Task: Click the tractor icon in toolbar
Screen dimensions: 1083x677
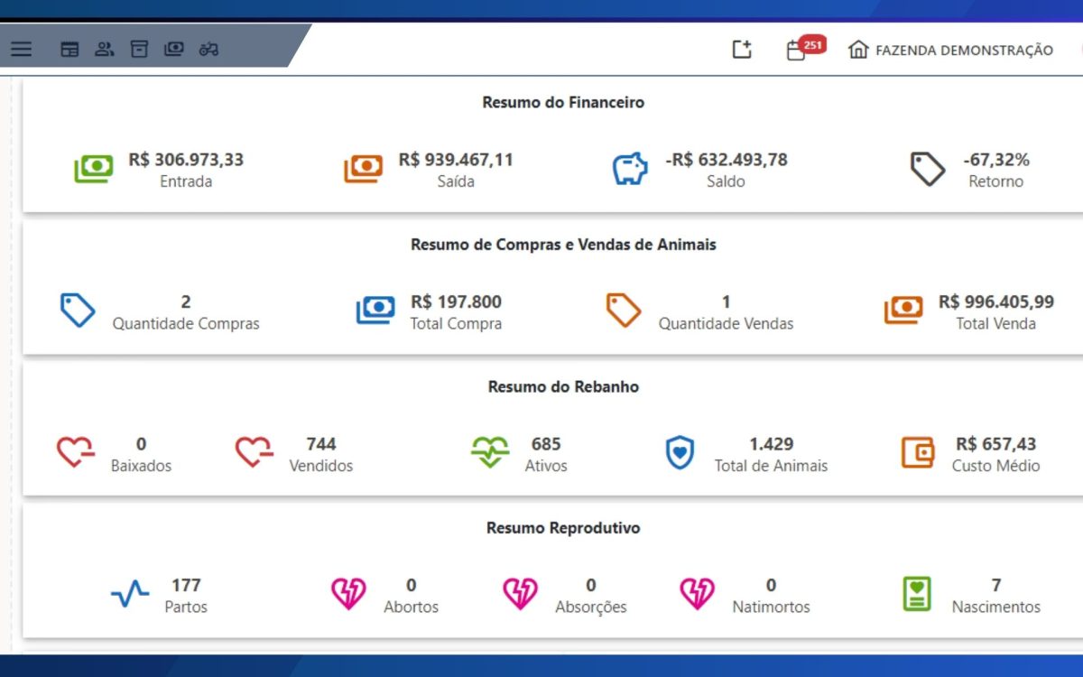Action: pyautogui.click(x=208, y=49)
